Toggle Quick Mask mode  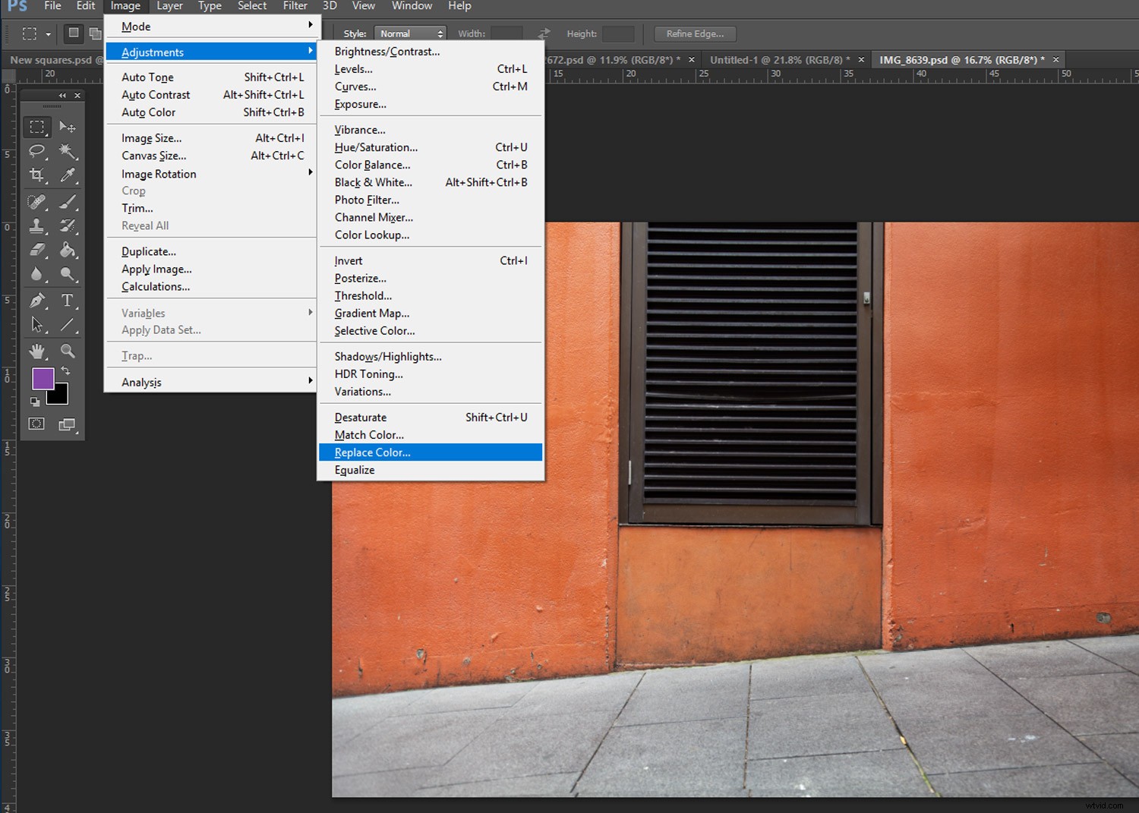(36, 424)
